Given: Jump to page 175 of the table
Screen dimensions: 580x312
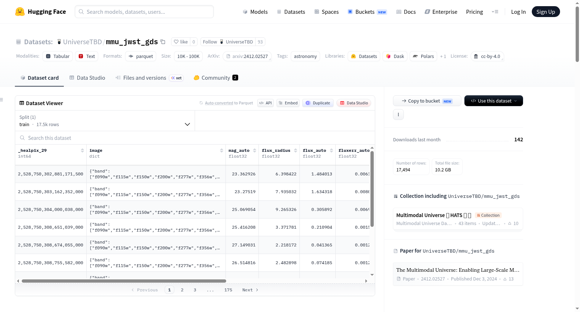Looking at the screenshot, I should (x=228, y=290).
